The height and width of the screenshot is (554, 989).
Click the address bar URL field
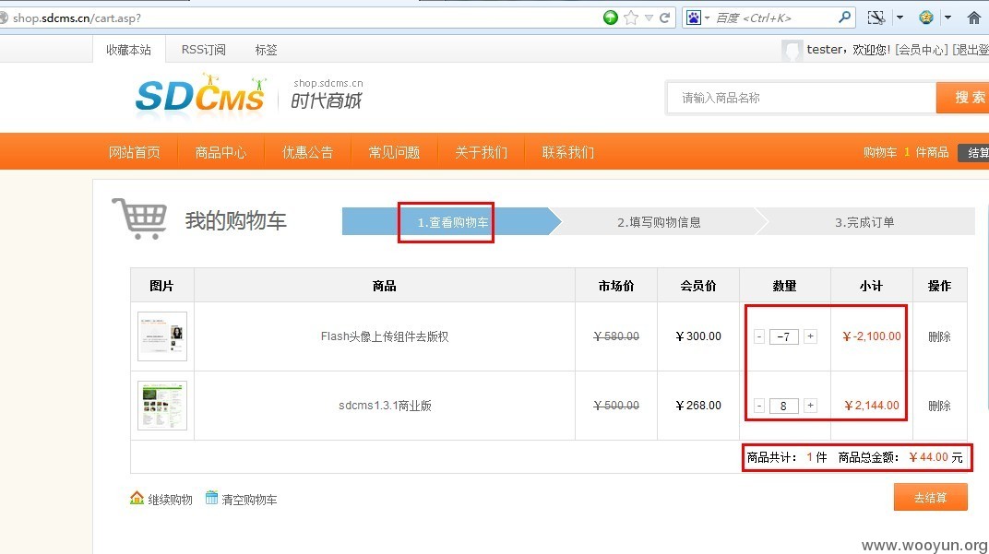[x=303, y=18]
